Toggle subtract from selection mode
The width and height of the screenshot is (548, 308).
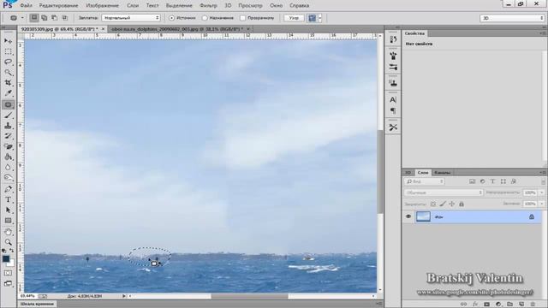pos(55,18)
